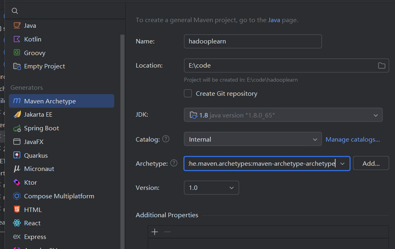Screen dimensions: 395x249
Task: Click the project Name input field
Action: [252, 41]
